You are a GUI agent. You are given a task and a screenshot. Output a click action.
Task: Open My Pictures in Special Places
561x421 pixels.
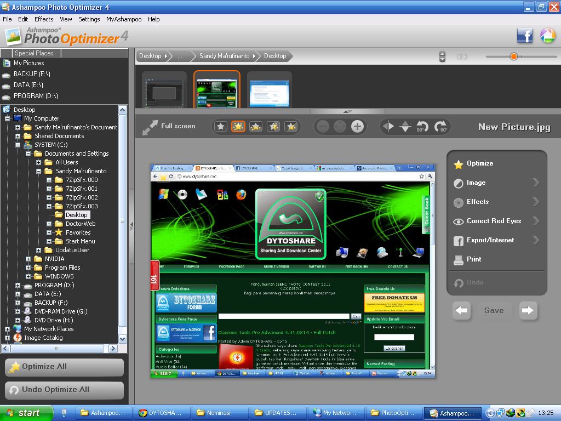(28, 63)
